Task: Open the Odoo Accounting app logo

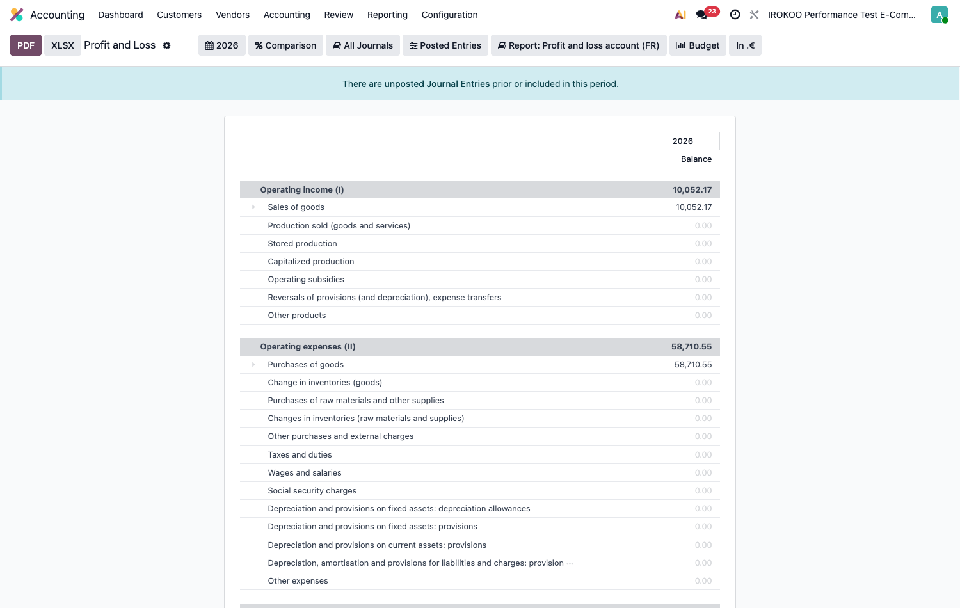Action: click(x=17, y=15)
